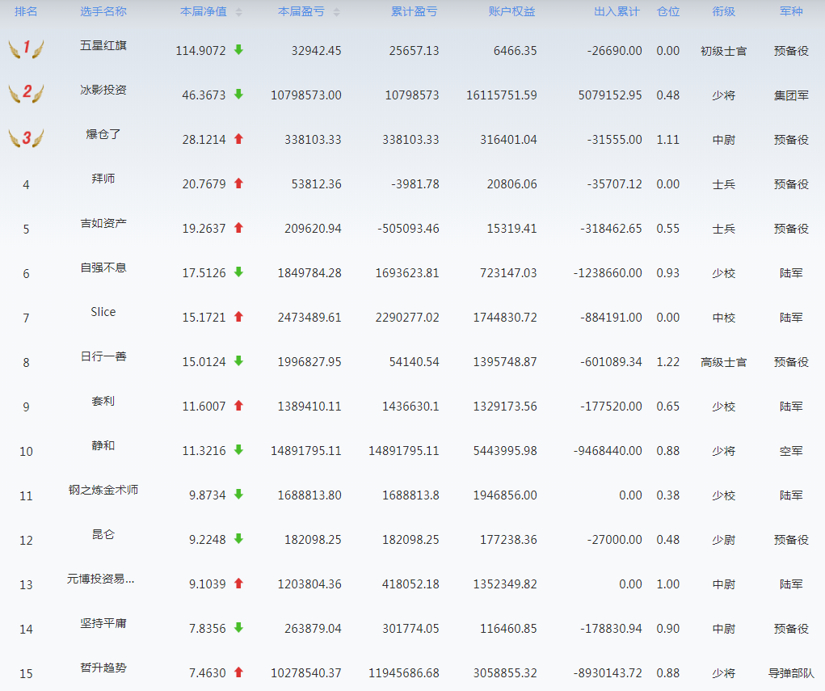Click red up arrow in 爆仓了 row
The image size is (825, 691).
[238, 139]
